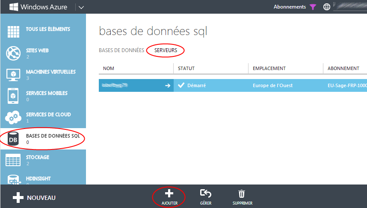
Task: Open Services de Cloud in the sidebar
Action: [48, 114]
